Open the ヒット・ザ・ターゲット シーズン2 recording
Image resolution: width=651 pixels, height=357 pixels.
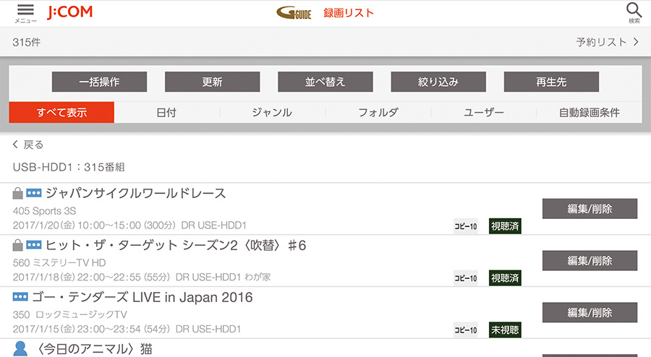(x=176, y=246)
